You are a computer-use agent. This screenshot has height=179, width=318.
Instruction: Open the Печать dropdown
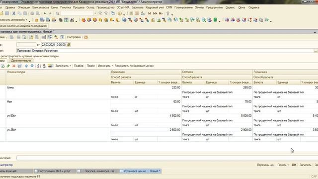coord(283,165)
